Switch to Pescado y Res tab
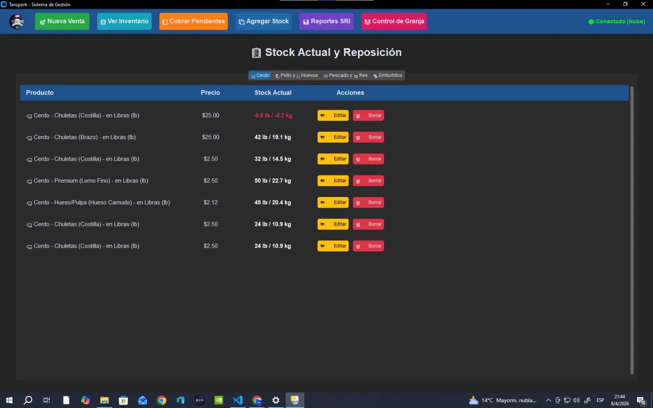This screenshot has width=653, height=408. [x=345, y=75]
